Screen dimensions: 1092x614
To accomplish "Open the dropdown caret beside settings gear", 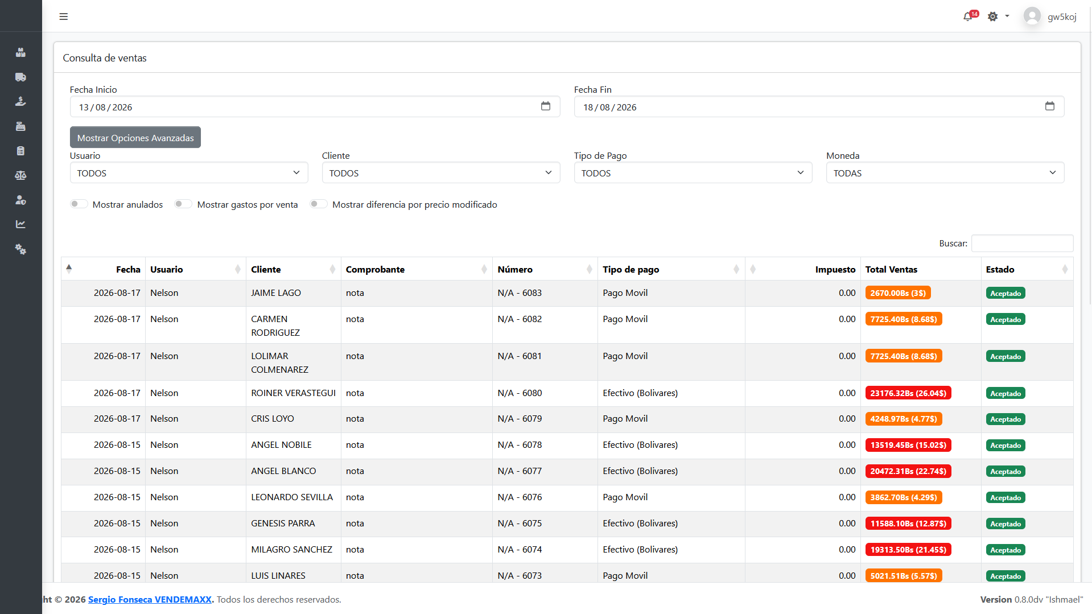I will tap(1007, 16).
